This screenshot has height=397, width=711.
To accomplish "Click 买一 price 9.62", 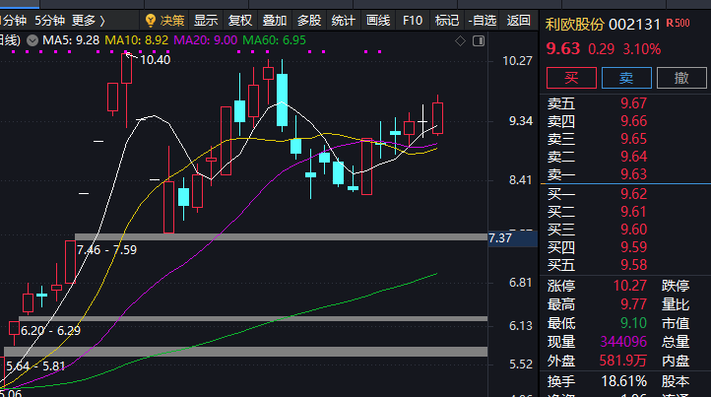I will point(633,194).
